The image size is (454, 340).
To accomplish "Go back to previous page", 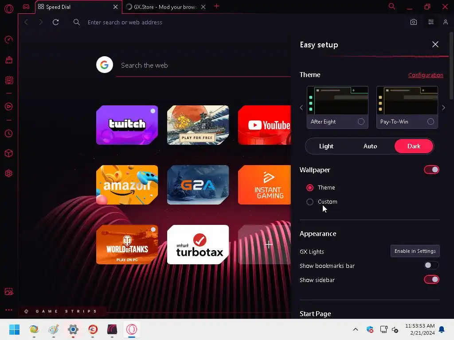I will 26,22.
